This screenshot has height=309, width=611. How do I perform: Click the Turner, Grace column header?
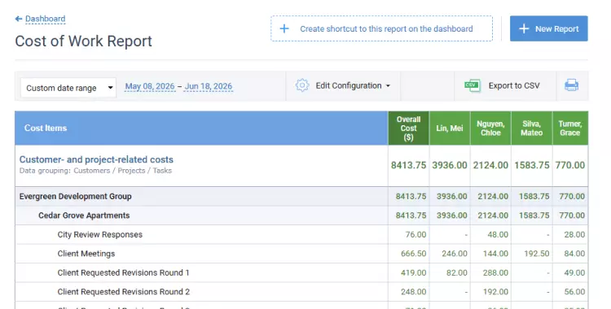[x=570, y=128]
